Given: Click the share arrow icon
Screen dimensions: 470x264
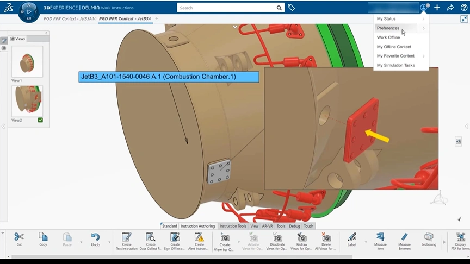Looking at the screenshot, I should pos(450,8).
